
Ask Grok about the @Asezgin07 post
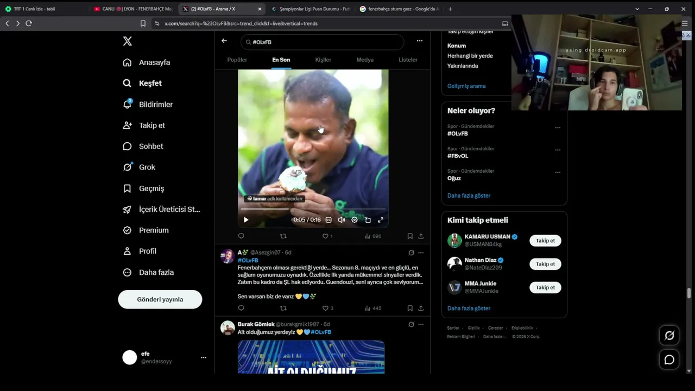[x=411, y=253]
